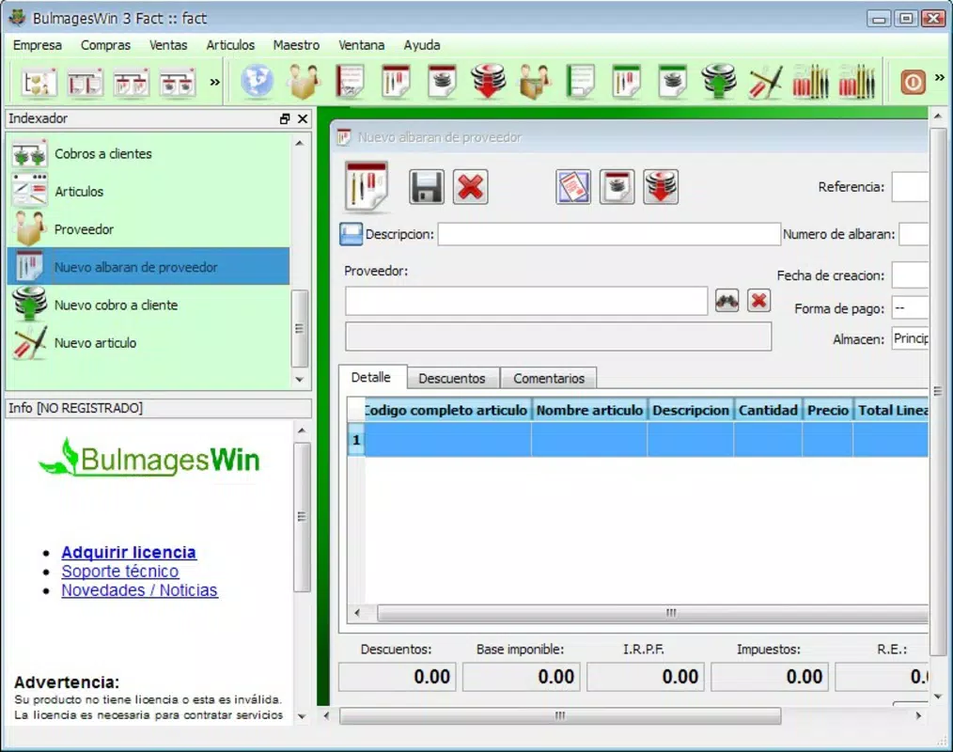Click the first toolbar icon showing a tree list with figures
This screenshot has width=953, height=752.
coord(39,82)
